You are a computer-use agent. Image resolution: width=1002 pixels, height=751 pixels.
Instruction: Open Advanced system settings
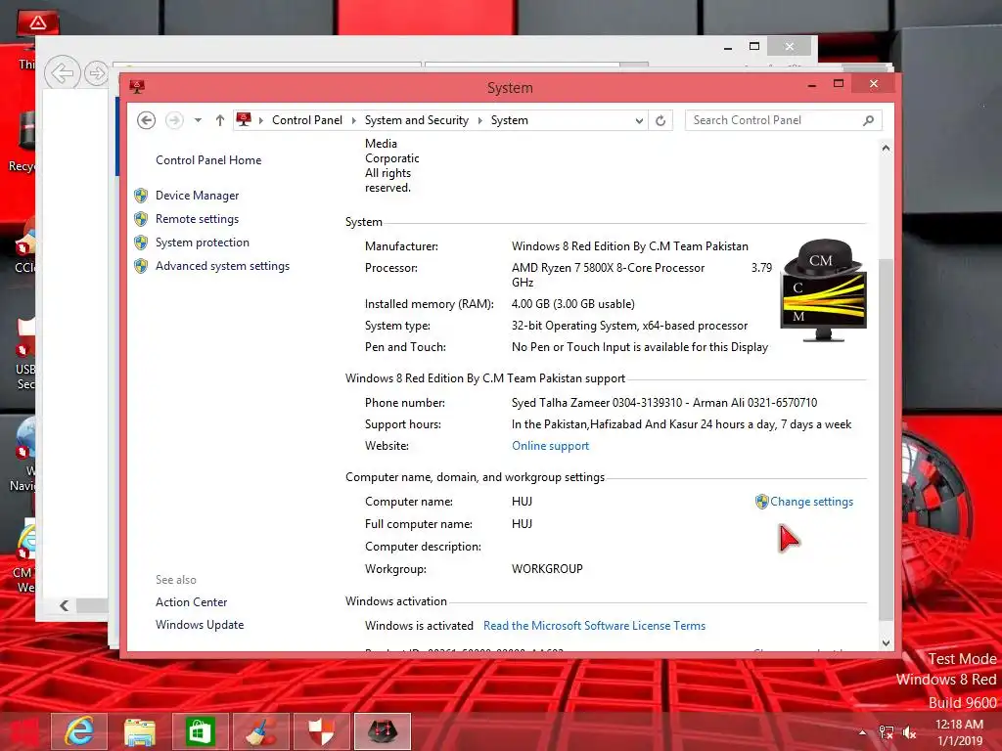click(222, 266)
